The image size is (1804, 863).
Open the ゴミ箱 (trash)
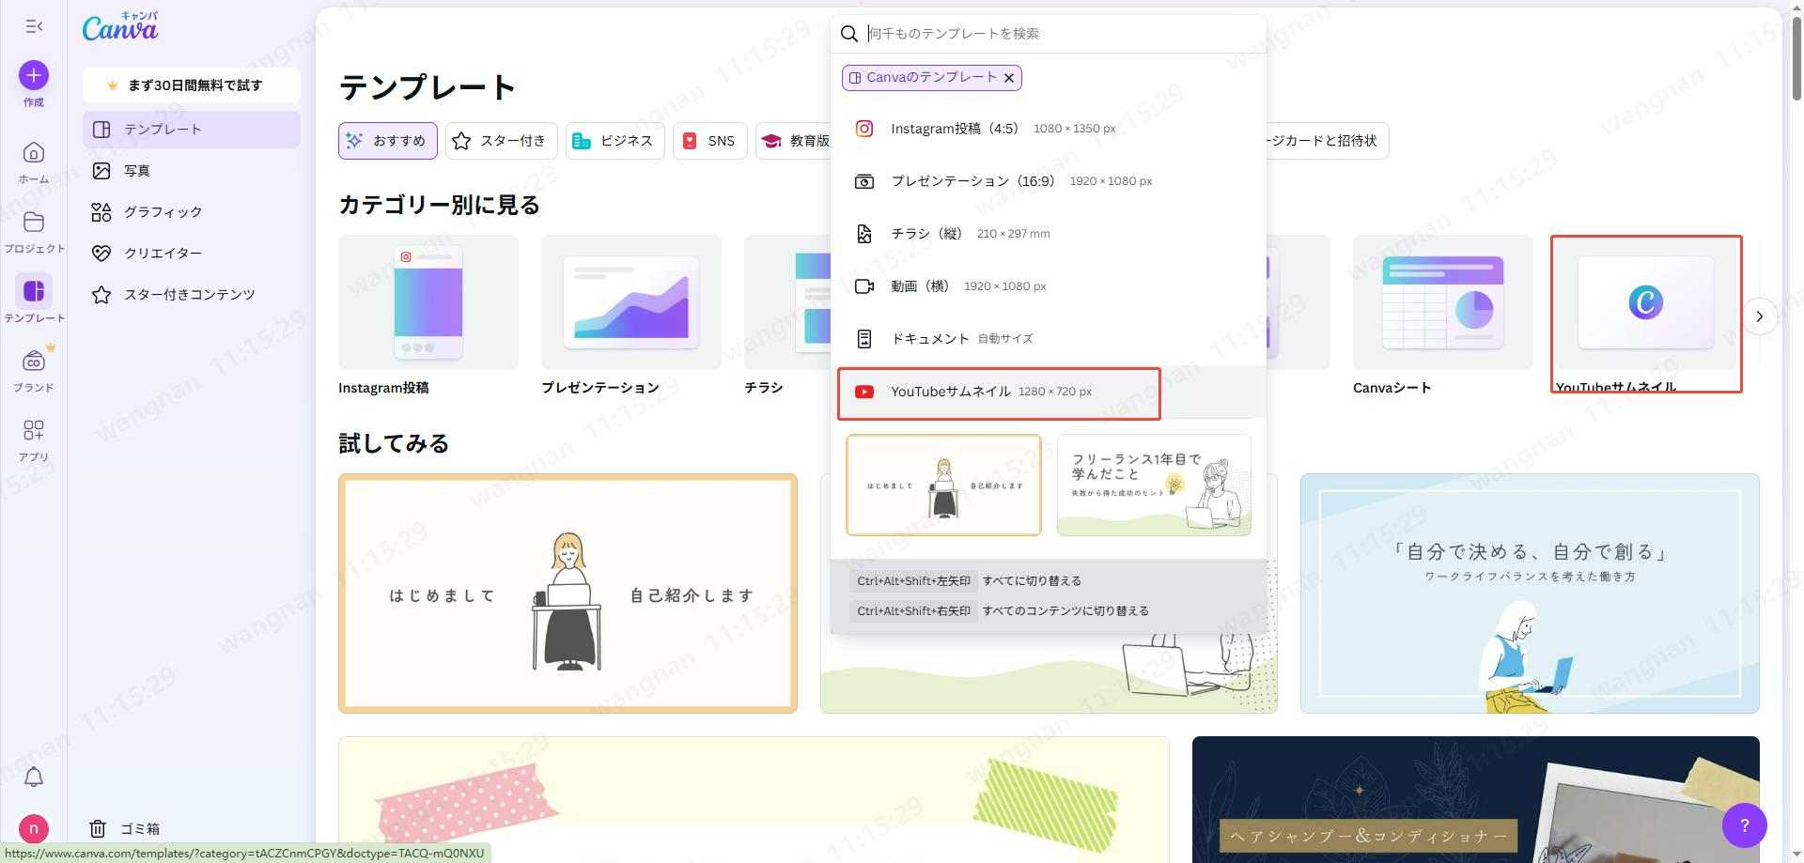138,828
